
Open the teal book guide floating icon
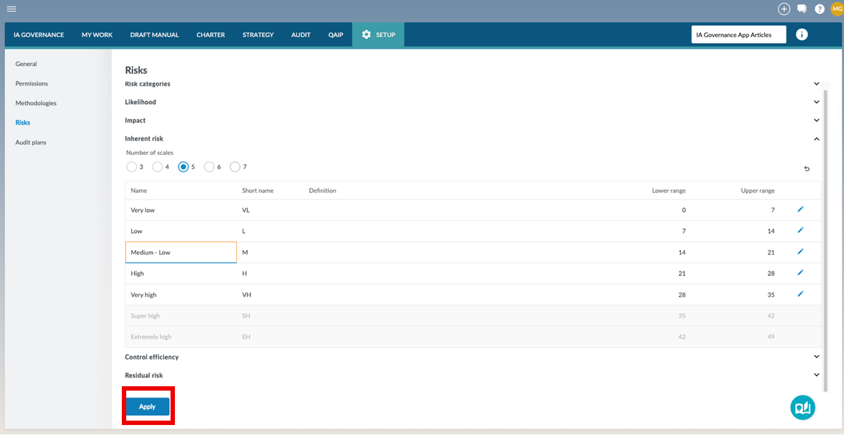coord(803,407)
